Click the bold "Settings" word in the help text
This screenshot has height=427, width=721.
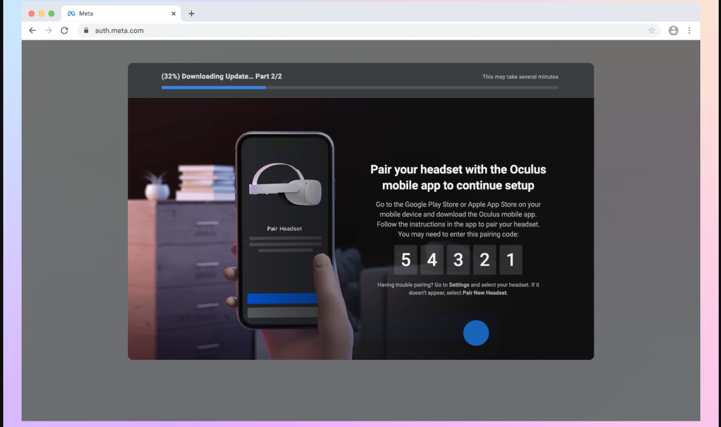[x=459, y=285]
